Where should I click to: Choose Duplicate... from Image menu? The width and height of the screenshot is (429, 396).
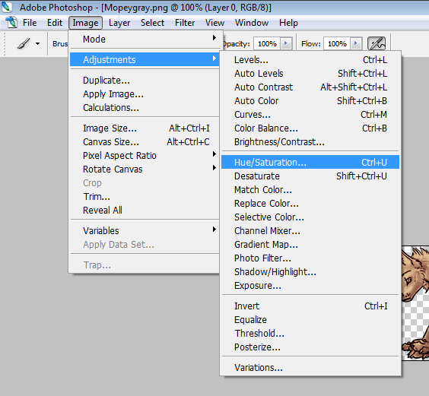click(x=145, y=80)
